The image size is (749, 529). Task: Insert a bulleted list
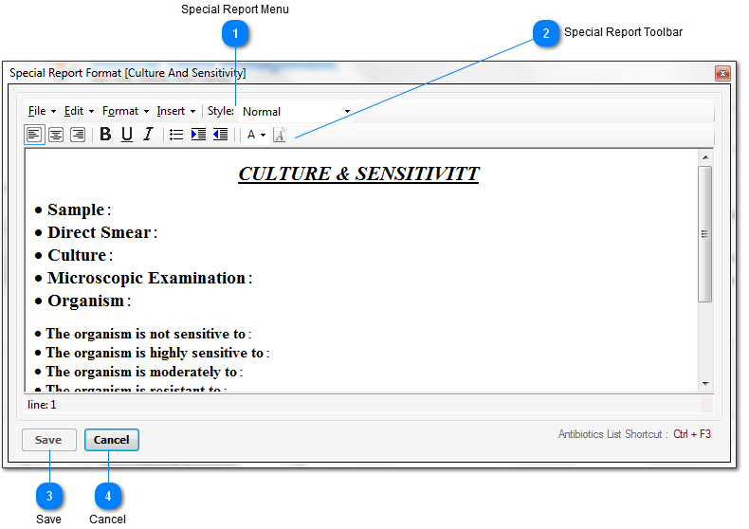(x=176, y=135)
